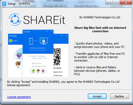Click the monitor icon in preview
The image size is (133, 105).
(44, 41)
